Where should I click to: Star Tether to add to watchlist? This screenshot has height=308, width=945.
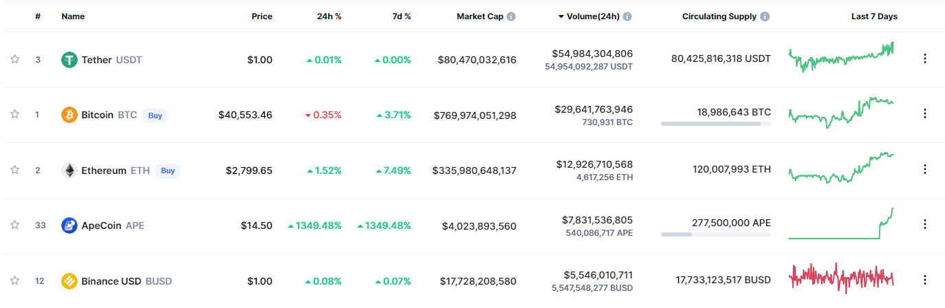tap(14, 59)
